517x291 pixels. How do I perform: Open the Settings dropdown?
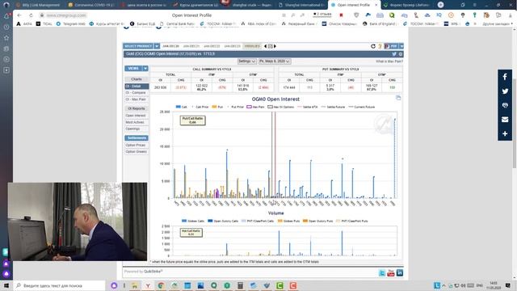pyautogui.click(x=247, y=61)
